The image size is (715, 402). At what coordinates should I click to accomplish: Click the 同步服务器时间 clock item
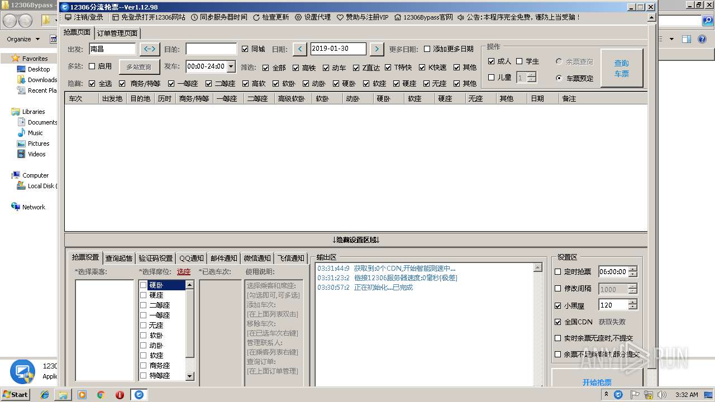pos(219,17)
